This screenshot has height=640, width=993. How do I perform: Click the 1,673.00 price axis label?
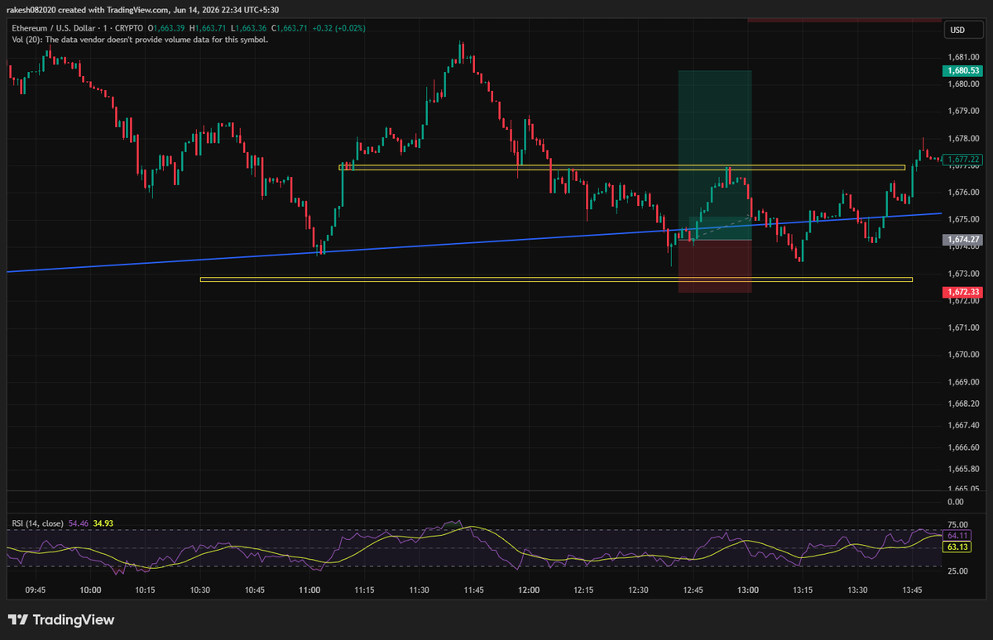[963, 274]
